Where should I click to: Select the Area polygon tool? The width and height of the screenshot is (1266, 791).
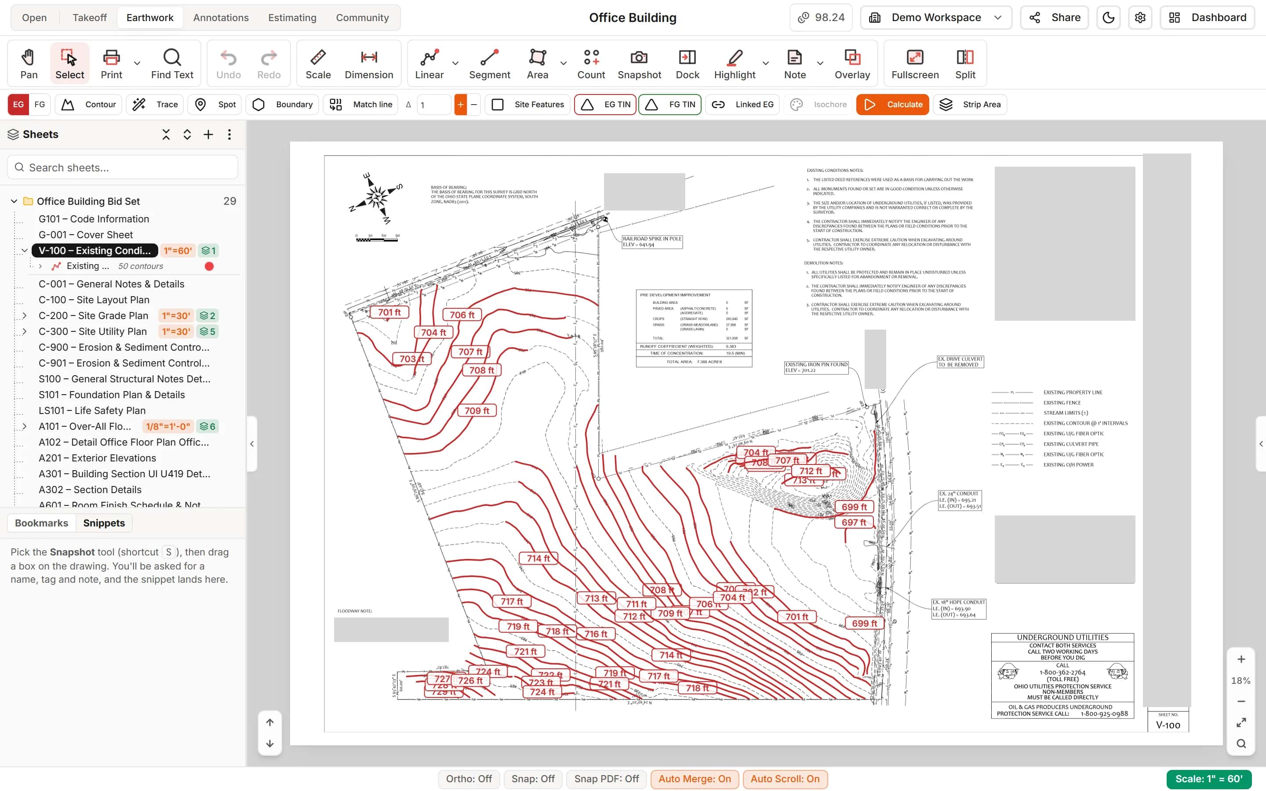(x=537, y=64)
